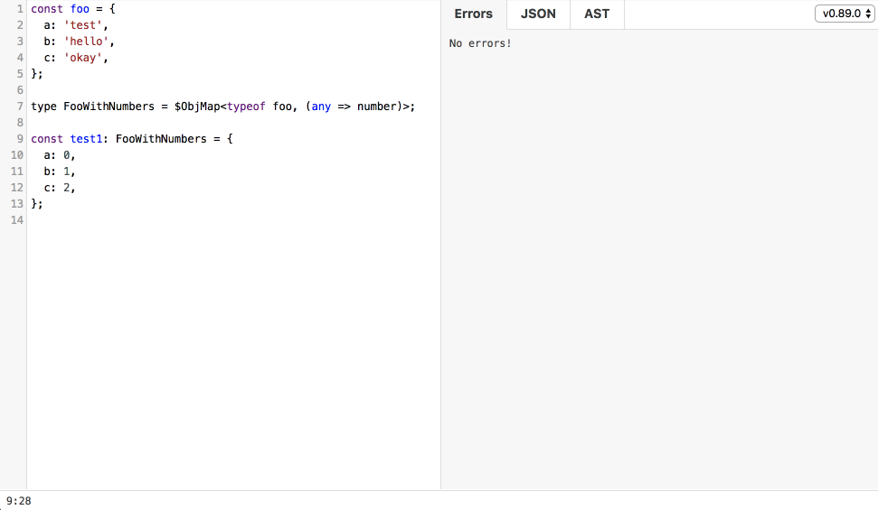
Task: Open the JSON tab
Action: (x=538, y=14)
